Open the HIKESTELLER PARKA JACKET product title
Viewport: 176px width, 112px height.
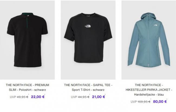pyautogui.click(x=149, y=90)
